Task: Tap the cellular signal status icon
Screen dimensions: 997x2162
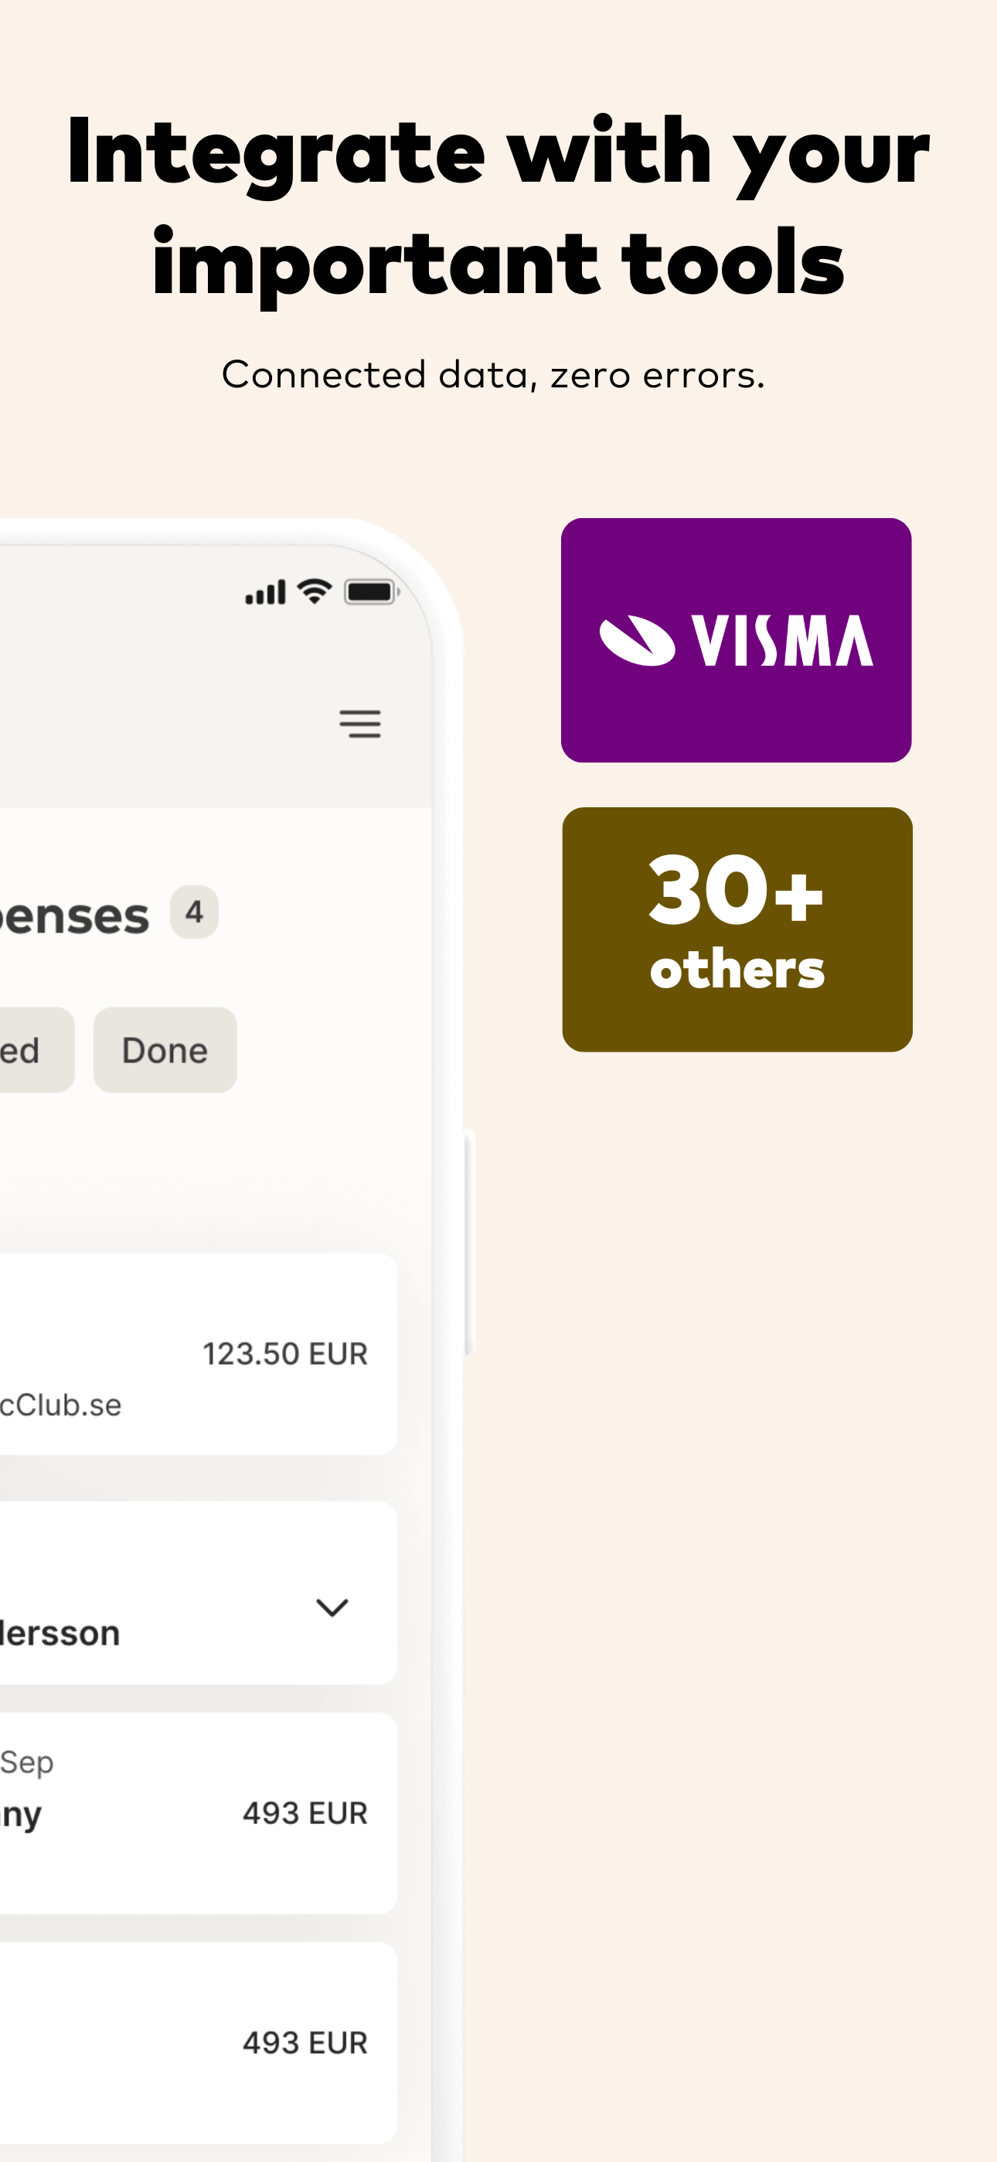Action: (x=265, y=592)
